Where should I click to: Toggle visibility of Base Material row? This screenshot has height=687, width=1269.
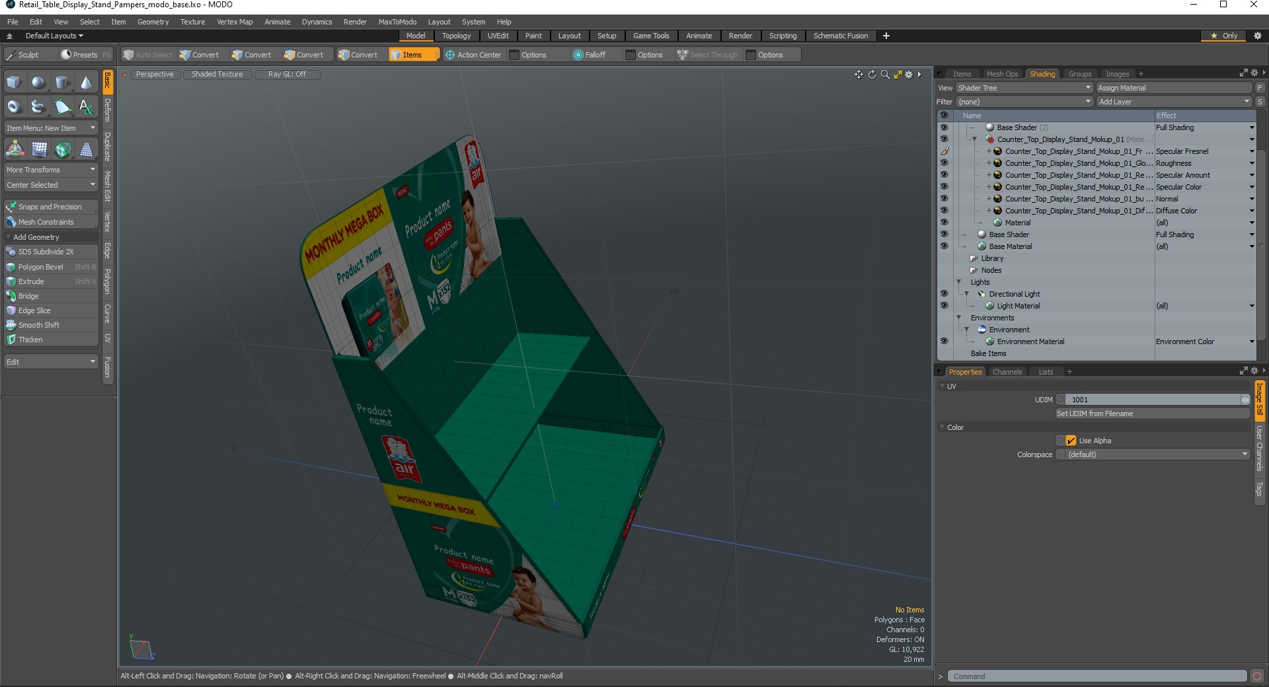(944, 246)
